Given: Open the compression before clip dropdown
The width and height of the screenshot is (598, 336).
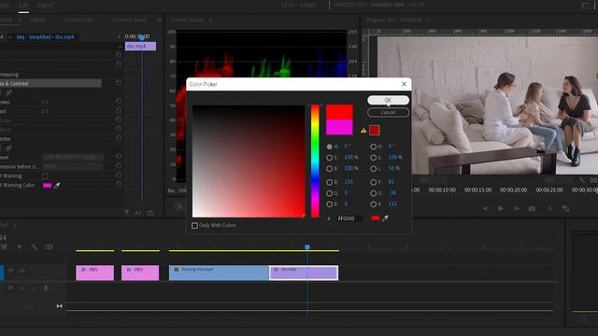Looking at the screenshot, I should (x=73, y=166).
